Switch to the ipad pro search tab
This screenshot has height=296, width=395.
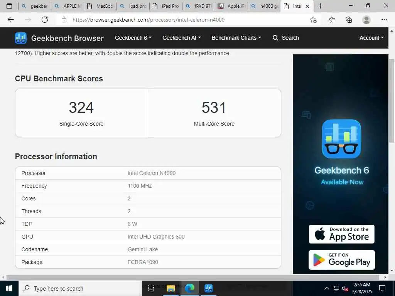coord(133,6)
